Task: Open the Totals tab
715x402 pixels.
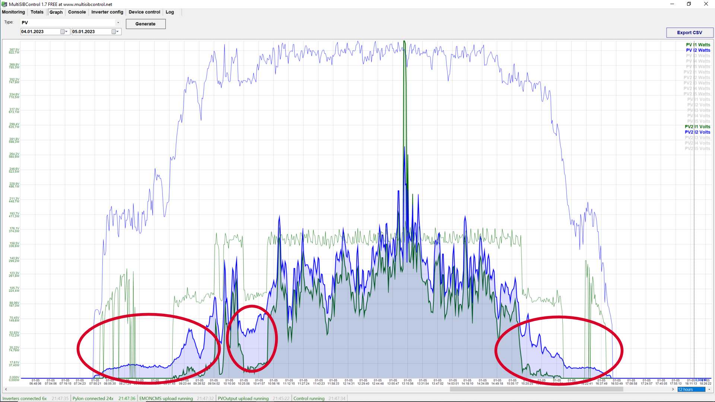Action: pos(37,12)
